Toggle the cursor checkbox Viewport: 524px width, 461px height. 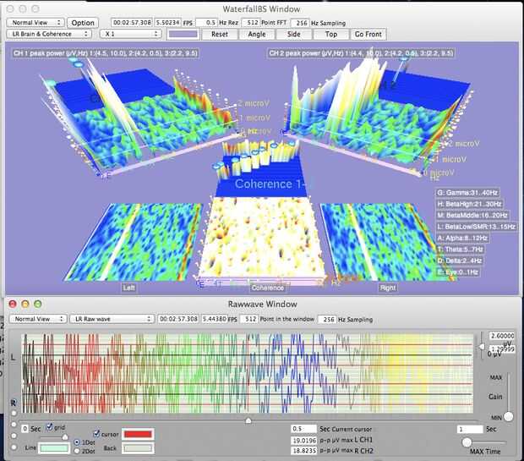(96, 434)
